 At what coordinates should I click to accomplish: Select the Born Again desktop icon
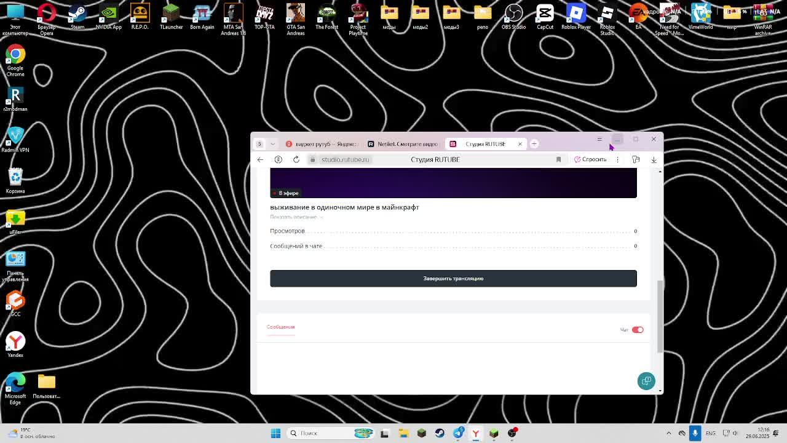pyautogui.click(x=202, y=17)
